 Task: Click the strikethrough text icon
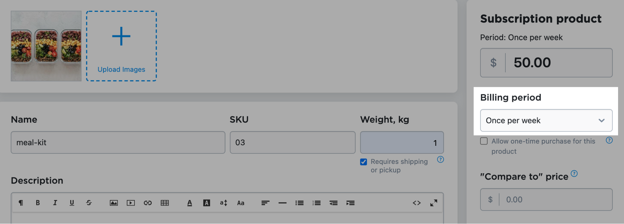[89, 203]
